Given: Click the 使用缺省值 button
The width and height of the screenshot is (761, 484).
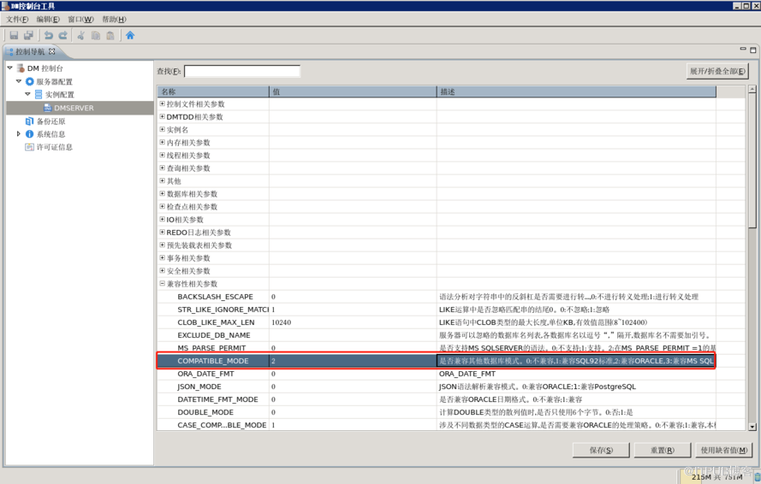Looking at the screenshot, I should 724,450.
